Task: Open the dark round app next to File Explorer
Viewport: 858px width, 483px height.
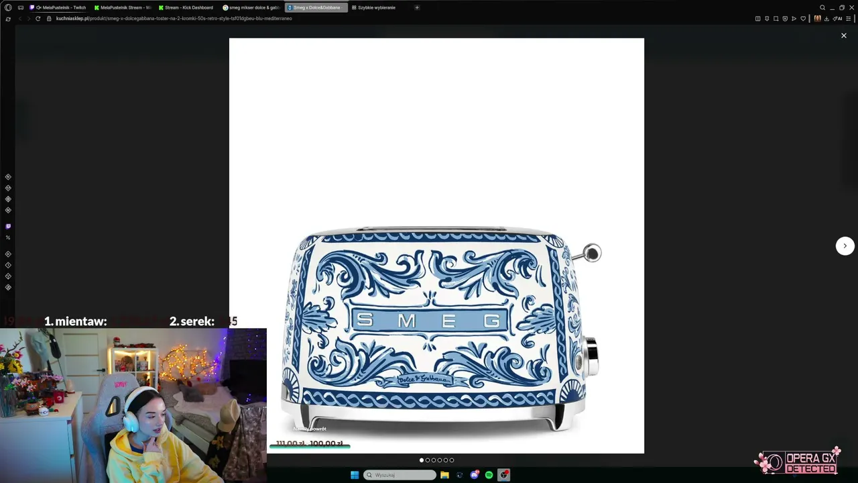Action: pyautogui.click(x=460, y=475)
